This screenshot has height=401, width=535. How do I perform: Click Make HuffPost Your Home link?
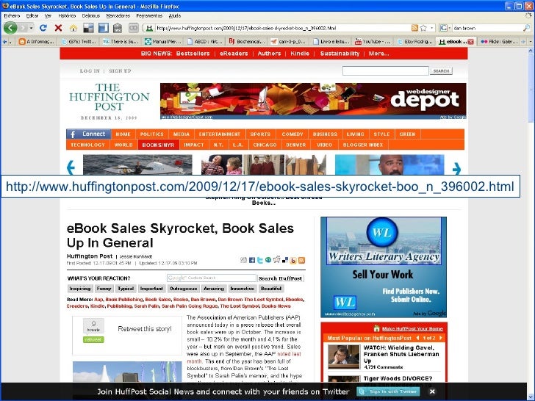[412, 329]
